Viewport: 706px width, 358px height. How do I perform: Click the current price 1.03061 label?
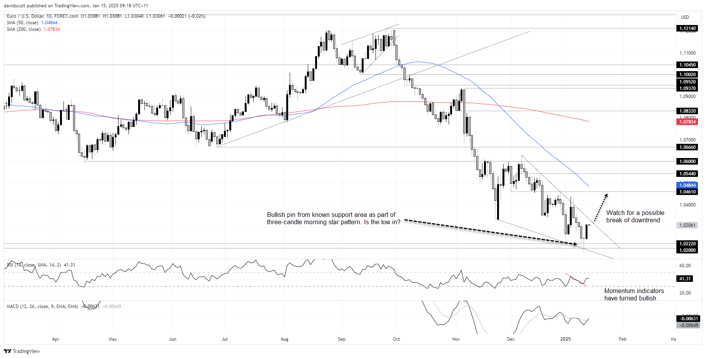[687, 225]
